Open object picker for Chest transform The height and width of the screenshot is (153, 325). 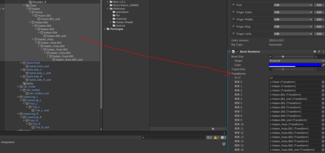click(x=323, y=82)
